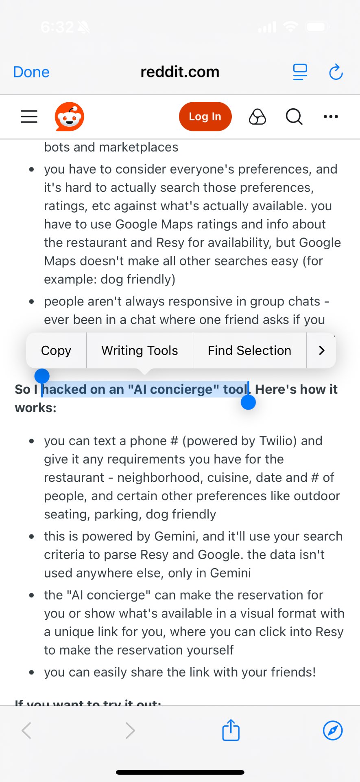Open Reddit search magnifier
The height and width of the screenshot is (782, 360).
pyautogui.click(x=294, y=116)
